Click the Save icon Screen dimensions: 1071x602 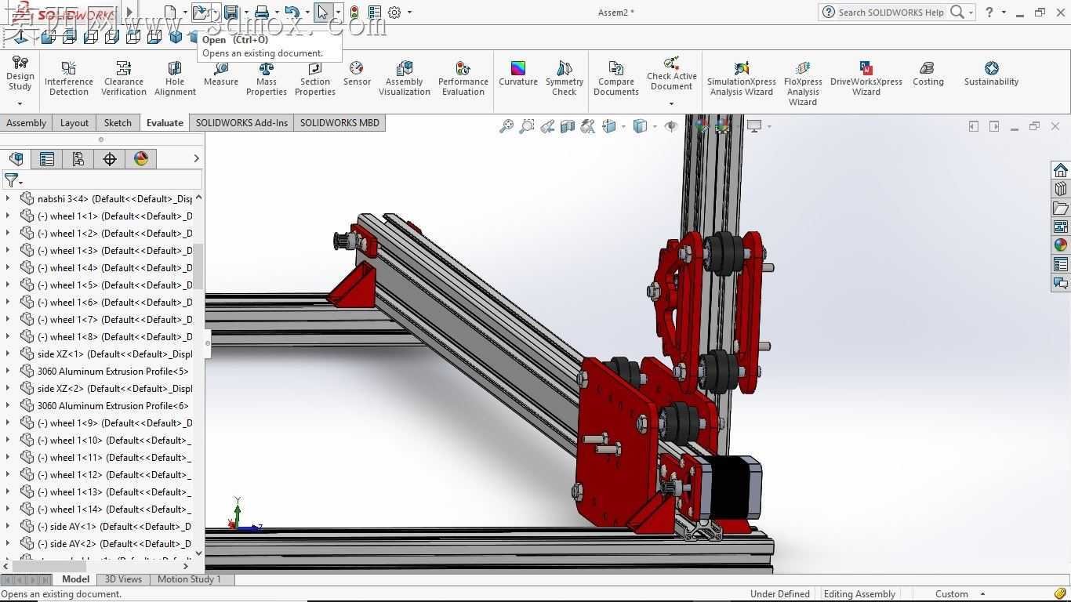231,13
